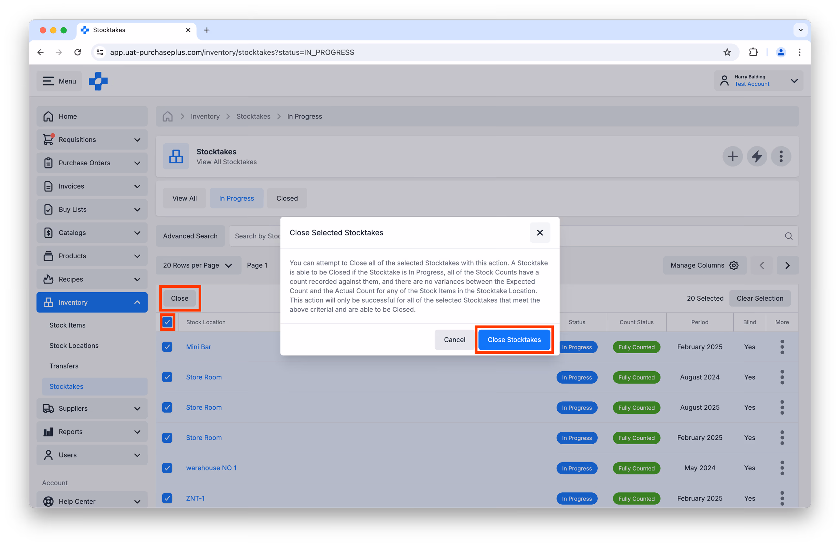
Task: Toggle the select-all checkbox in table header
Action: [x=167, y=322]
